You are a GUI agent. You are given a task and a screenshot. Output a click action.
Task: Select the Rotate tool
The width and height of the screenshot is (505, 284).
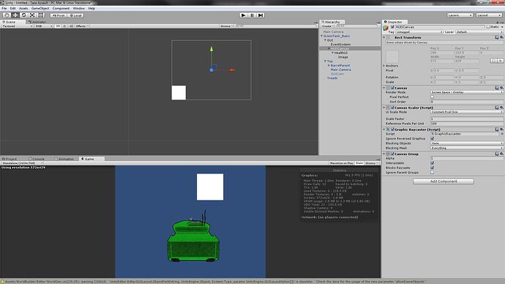point(23,15)
